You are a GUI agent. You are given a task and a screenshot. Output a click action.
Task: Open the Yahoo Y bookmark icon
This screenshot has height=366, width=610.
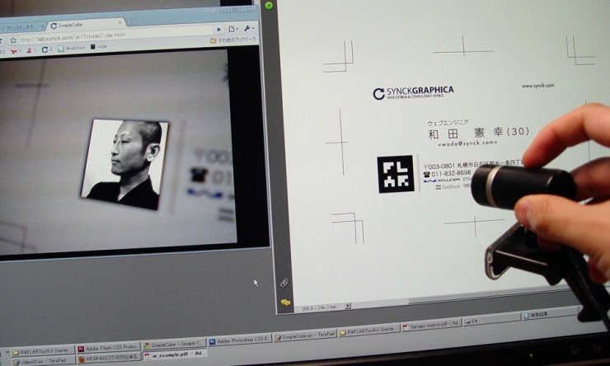coord(16,51)
